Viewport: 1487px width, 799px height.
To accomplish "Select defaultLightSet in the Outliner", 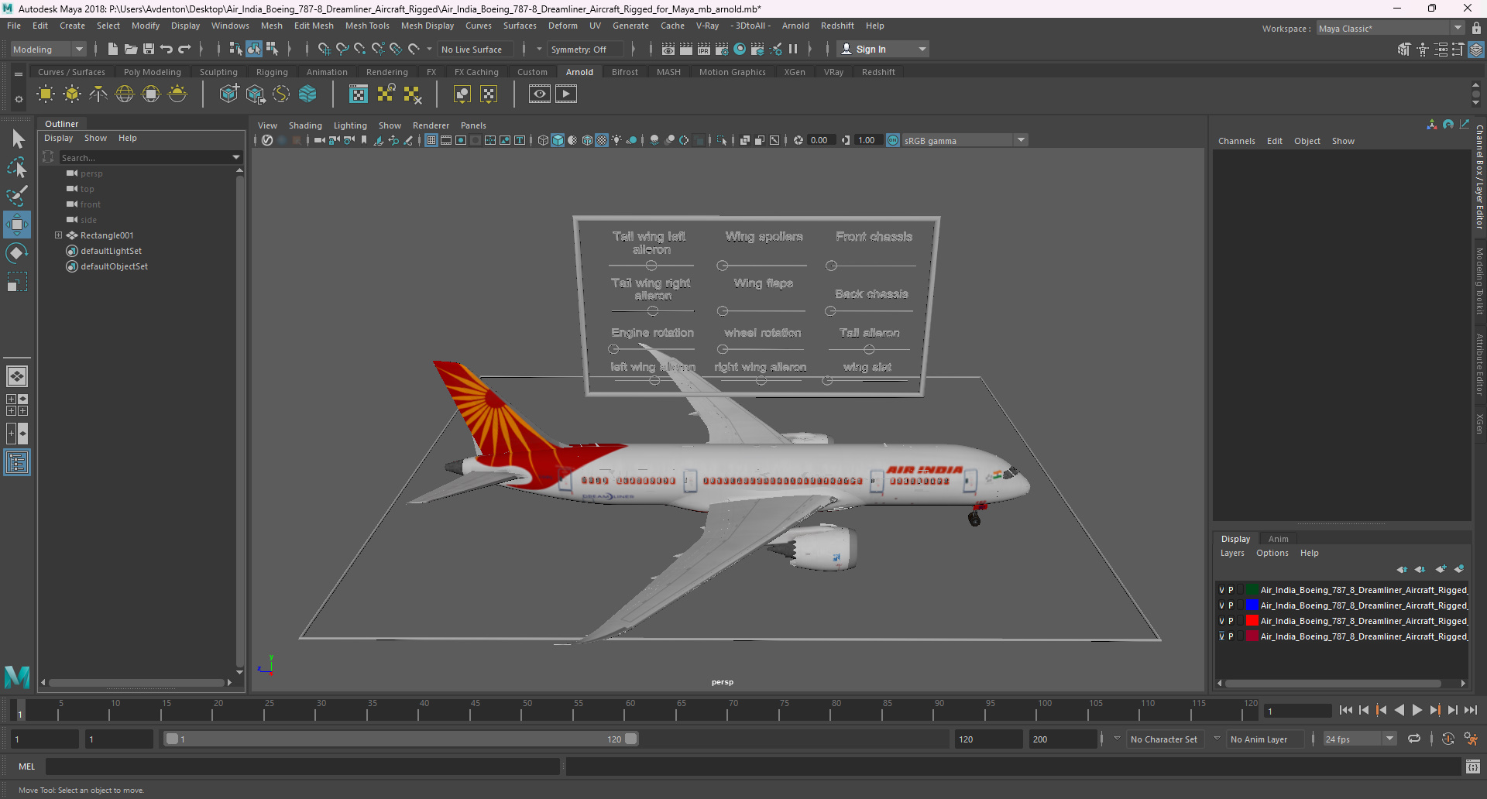I will point(111,251).
